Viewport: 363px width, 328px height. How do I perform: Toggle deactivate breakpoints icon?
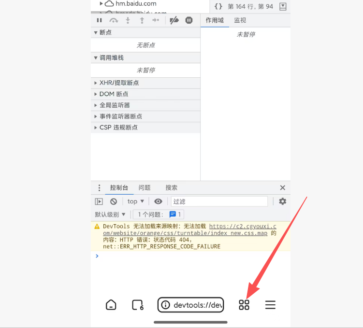(174, 20)
